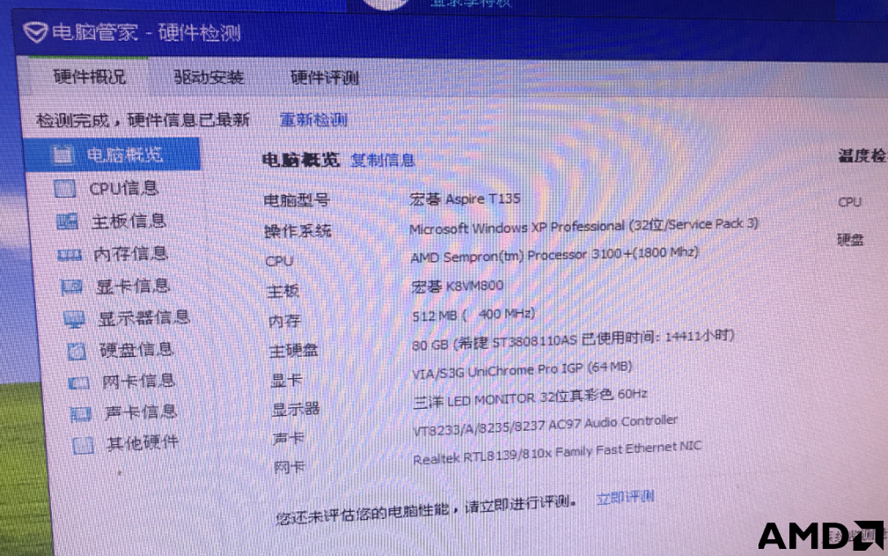Click the 网卡信息 network card icon
This screenshot has height=556, width=888.
tap(78, 383)
